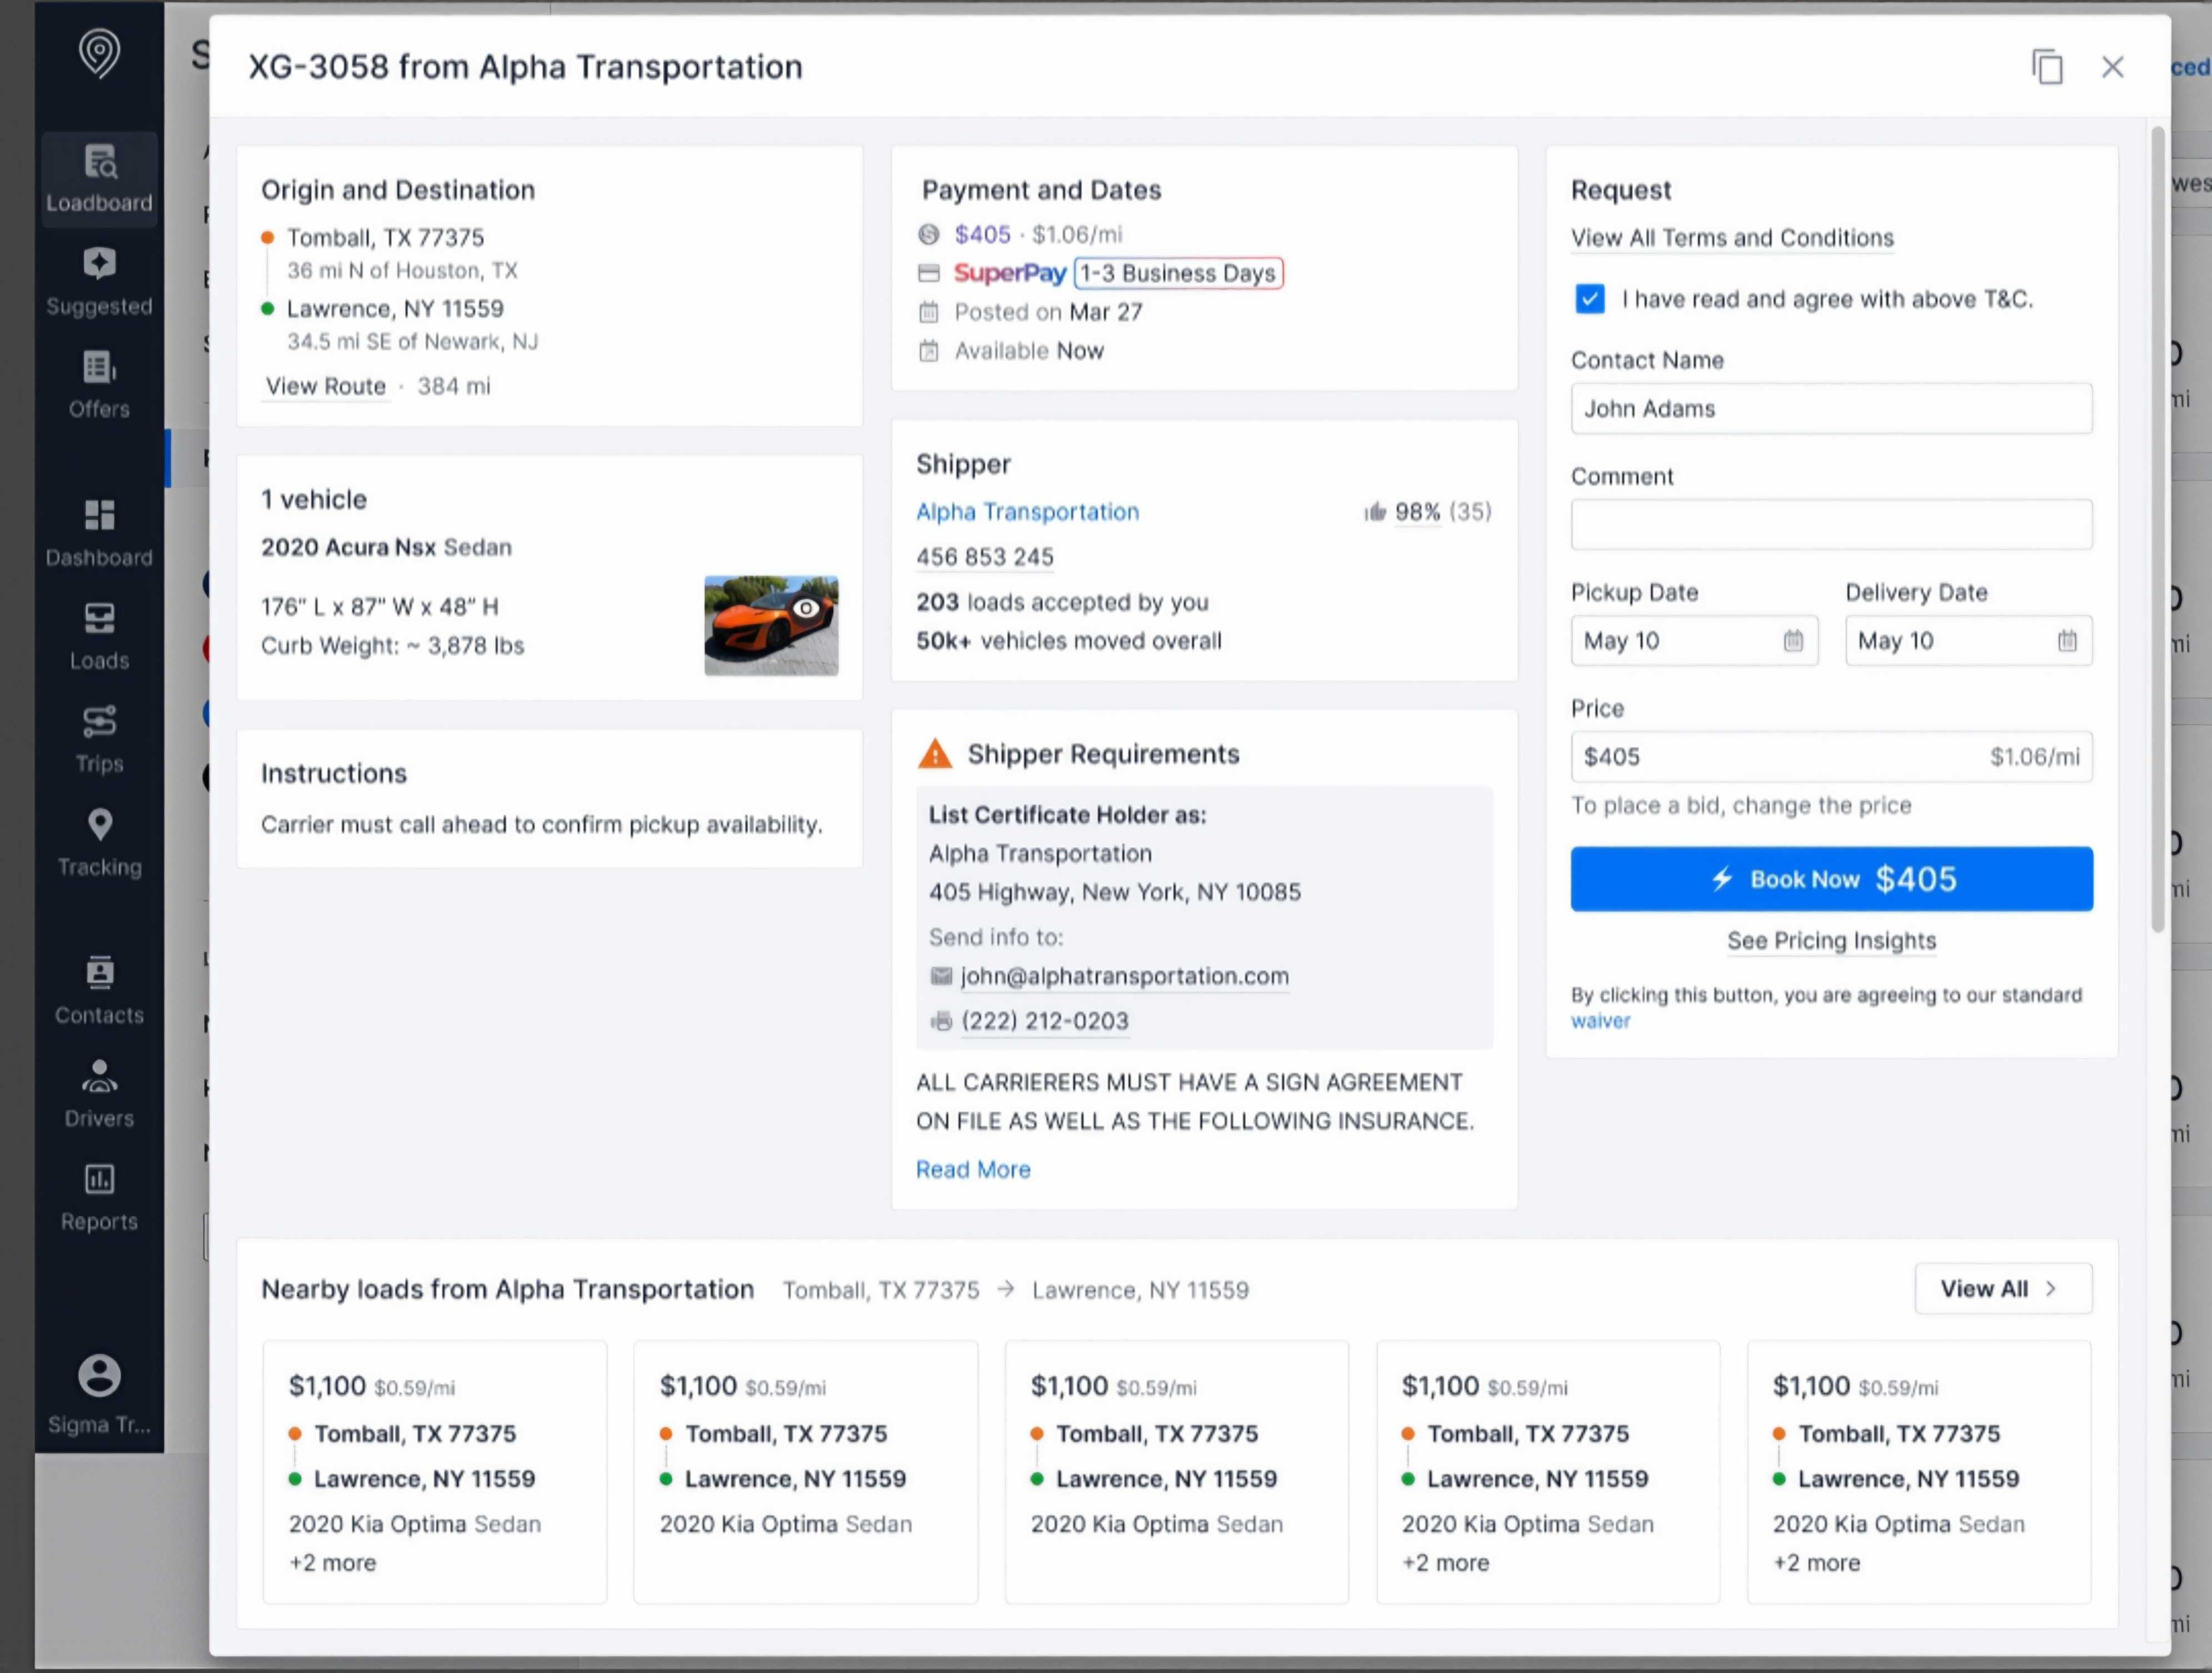Click the Price field showing $405
2212x1673 pixels.
1831,757
